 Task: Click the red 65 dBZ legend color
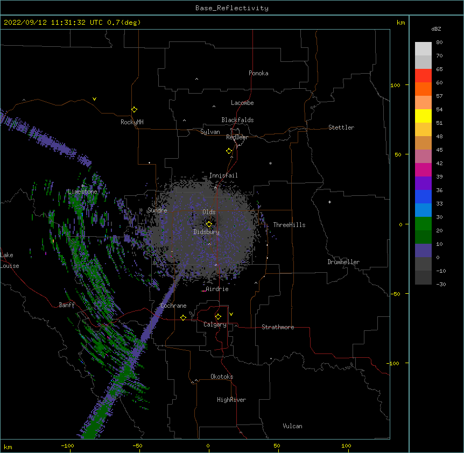423,76
